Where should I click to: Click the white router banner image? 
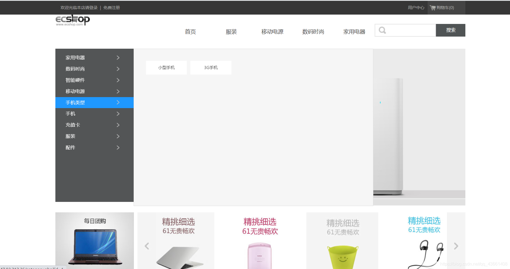pos(419,127)
